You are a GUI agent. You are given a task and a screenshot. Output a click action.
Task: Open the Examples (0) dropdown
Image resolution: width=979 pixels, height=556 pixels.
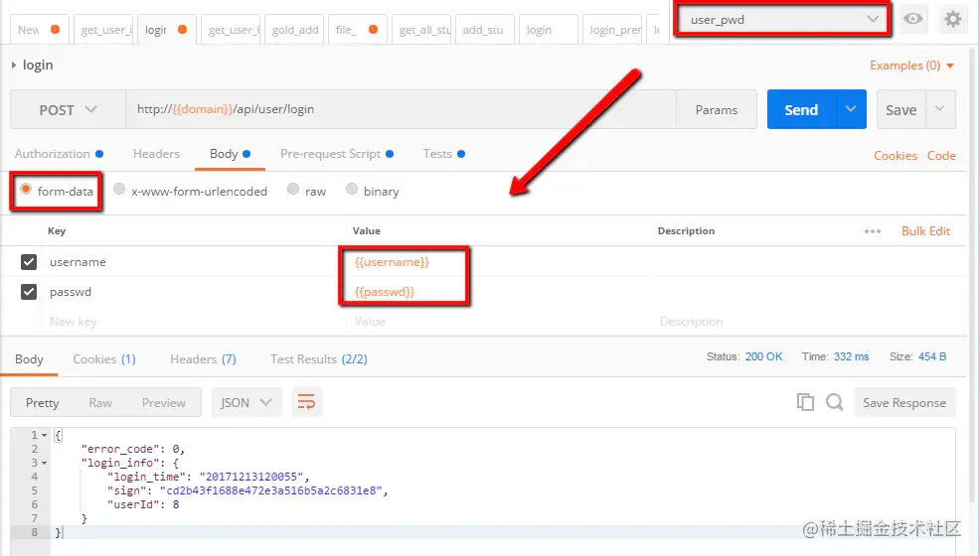coord(911,66)
